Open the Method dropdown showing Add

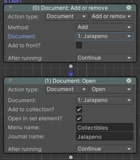(x=105, y=27)
